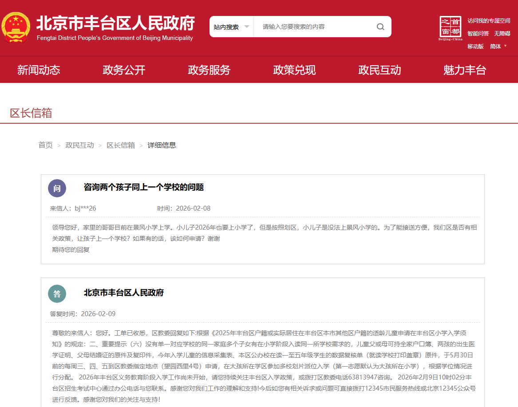Open the Capital Window (首都之窗) logo

pyautogui.click(x=450, y=28)
